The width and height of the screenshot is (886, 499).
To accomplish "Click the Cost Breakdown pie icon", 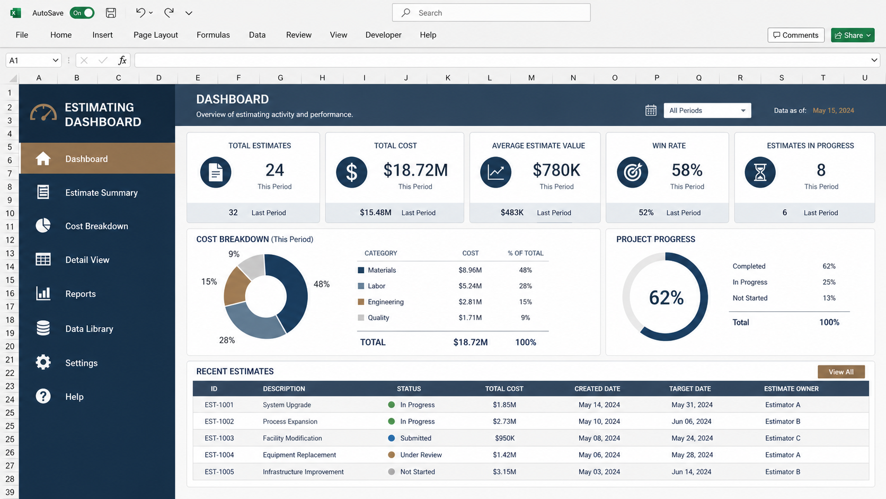I will [43, 225].
